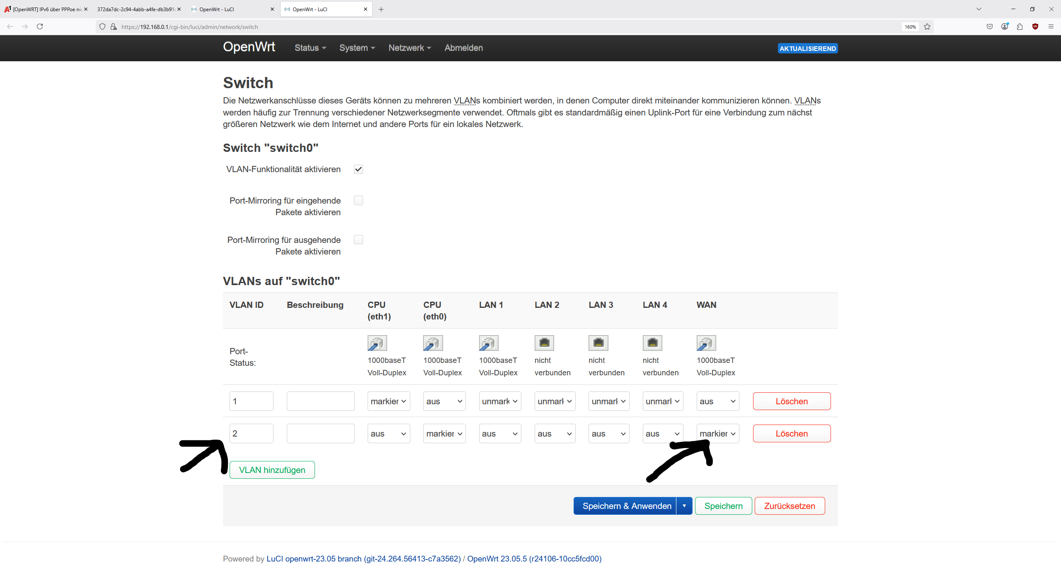
Task: Open the LuCI openwrt-23.05 branch link
Action: coord(363,559)
